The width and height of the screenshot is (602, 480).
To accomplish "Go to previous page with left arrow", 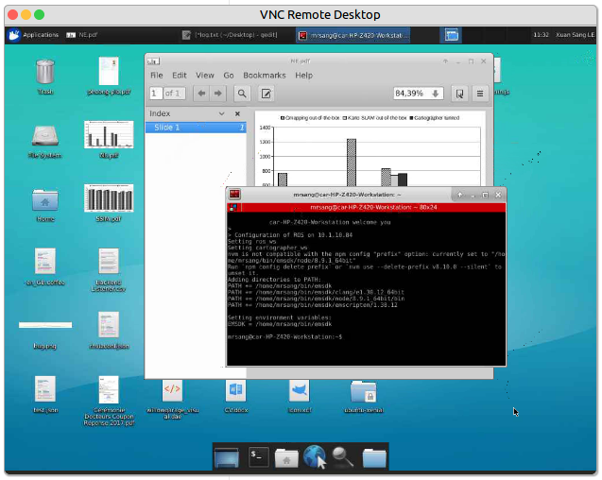I will (x=201, y=94).
